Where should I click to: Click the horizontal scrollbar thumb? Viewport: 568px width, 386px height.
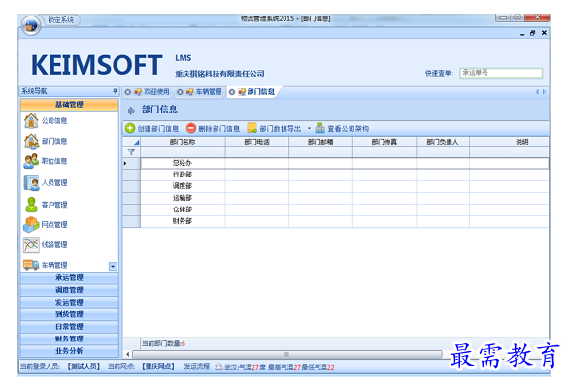point(286,354)
